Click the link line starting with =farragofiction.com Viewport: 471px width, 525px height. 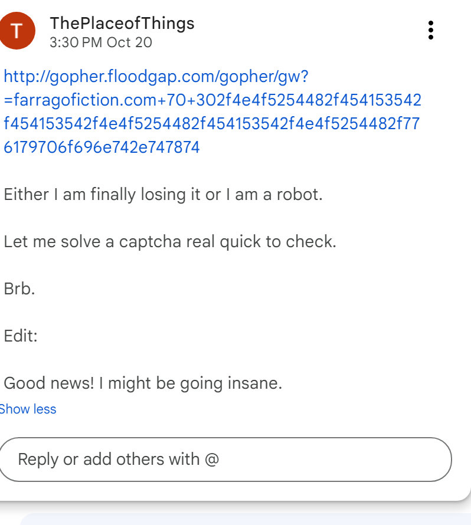click(212, 100)
